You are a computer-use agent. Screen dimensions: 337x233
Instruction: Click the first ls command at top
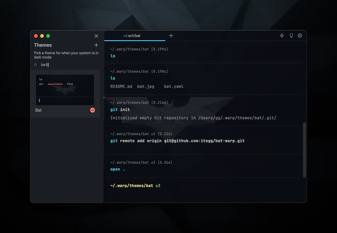[112, 56]
